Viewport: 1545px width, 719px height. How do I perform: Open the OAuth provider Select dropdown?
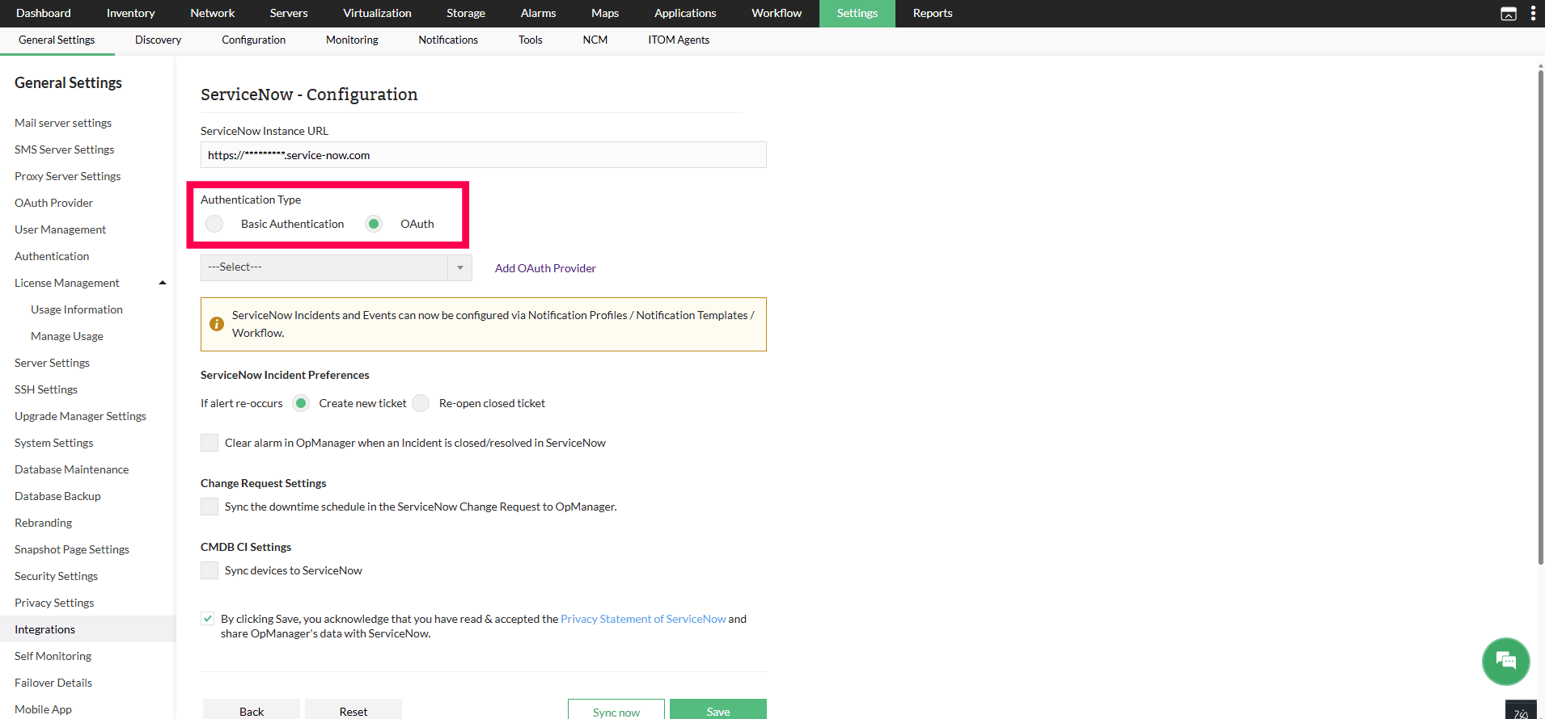pyautogui.click(x=336, y=267)
